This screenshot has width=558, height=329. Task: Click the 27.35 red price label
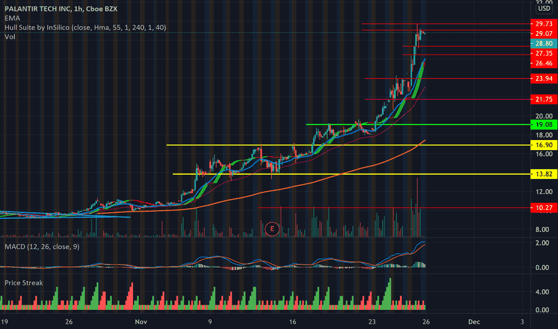[x=544, y=53]
